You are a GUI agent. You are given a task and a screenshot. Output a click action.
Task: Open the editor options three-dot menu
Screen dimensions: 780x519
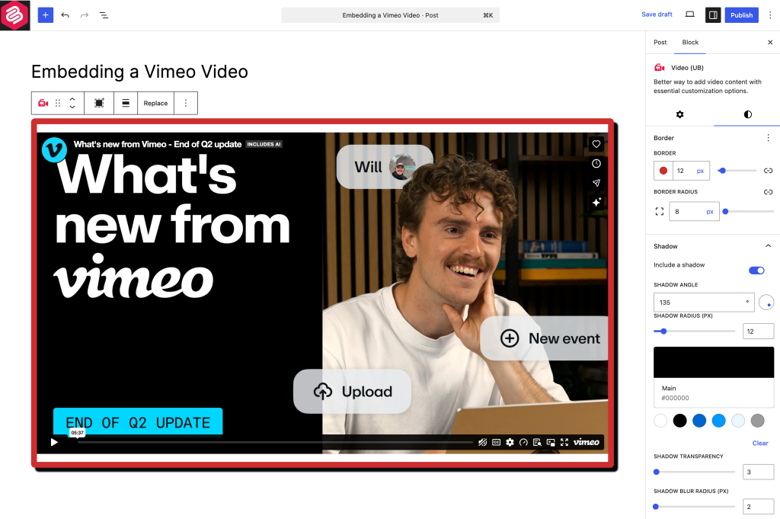770,15
